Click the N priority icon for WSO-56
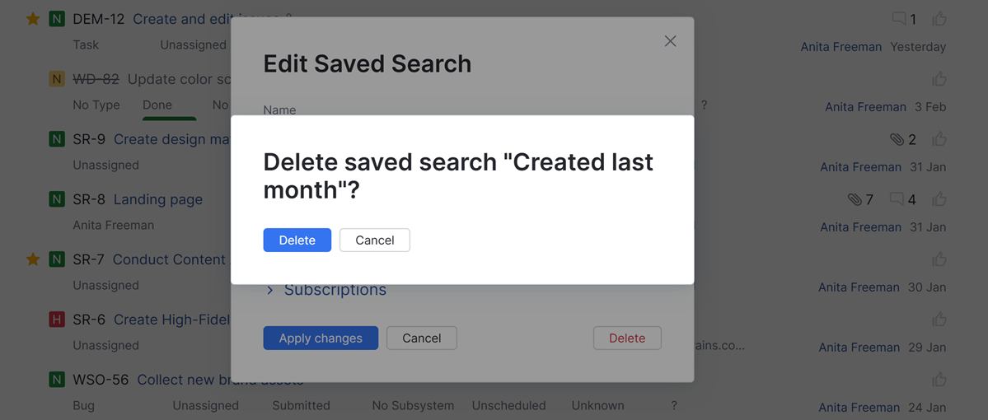The height and width of the screenshot is (420, 988). [56, 380]
